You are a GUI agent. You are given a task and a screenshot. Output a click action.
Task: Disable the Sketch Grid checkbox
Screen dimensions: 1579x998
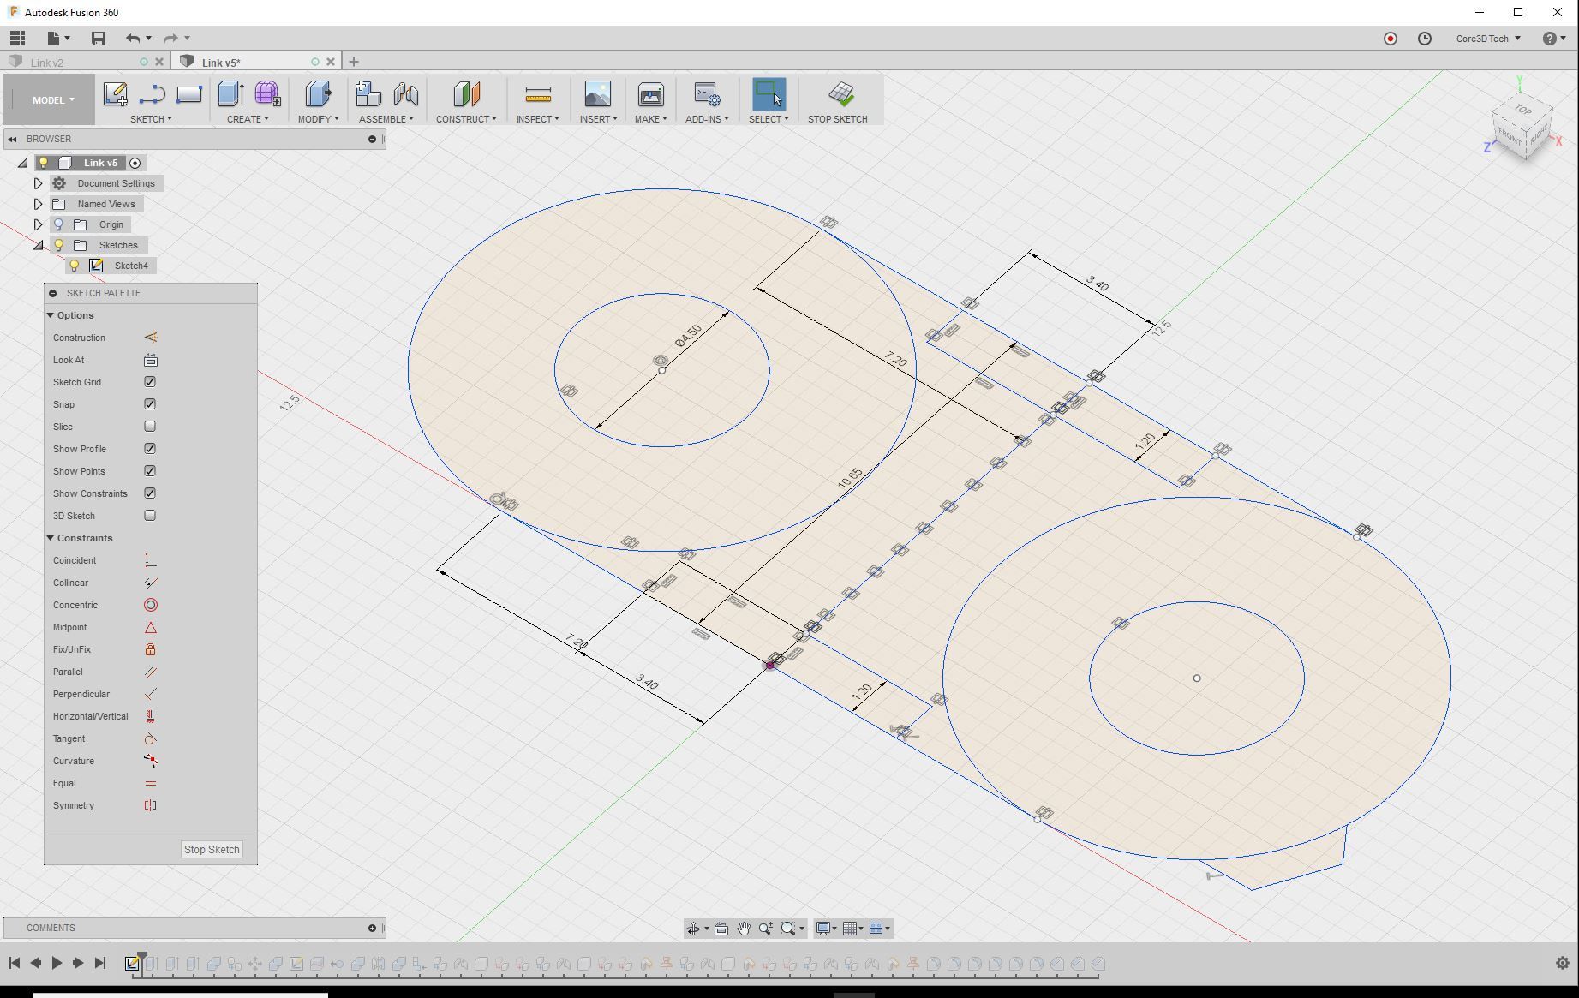pos(150,381)
